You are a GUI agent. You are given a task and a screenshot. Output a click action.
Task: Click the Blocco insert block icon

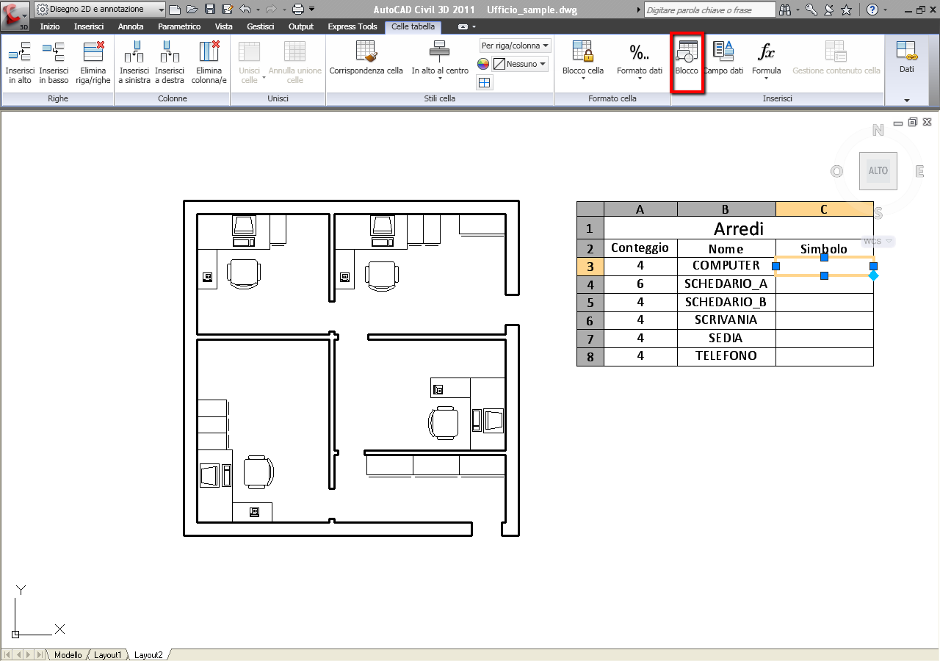pos(687,59)
